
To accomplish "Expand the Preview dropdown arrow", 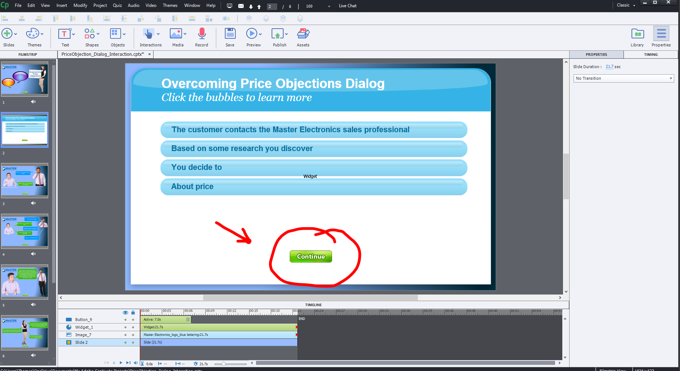I will 260,34.
